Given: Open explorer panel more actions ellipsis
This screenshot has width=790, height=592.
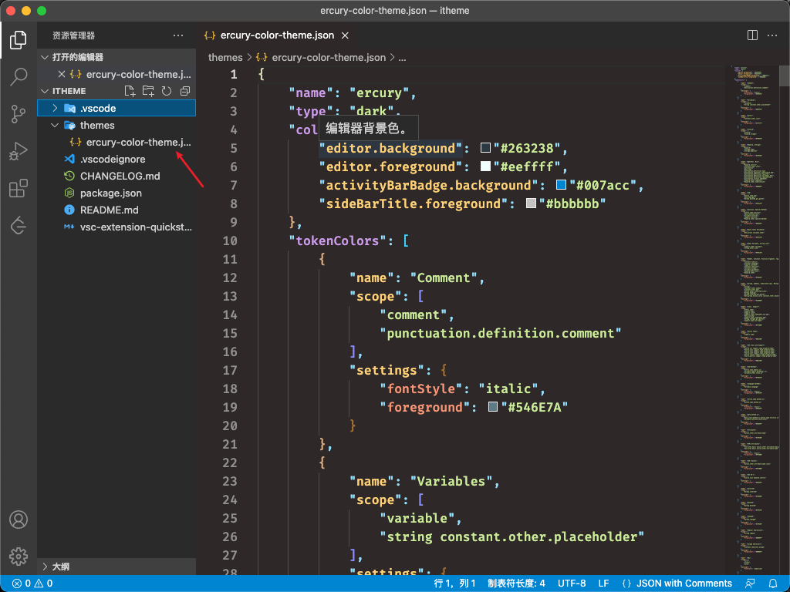Looking at the screenshot, I should point(178,35).
